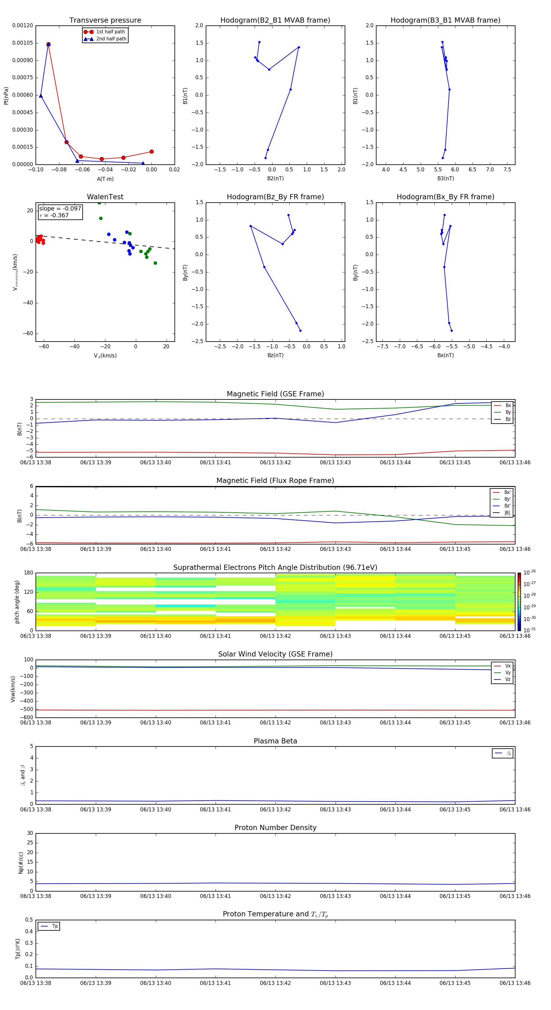Select "By'" in the Flux Rope legend
This screenshot has width=551, height=1010.
click(502, 499)
